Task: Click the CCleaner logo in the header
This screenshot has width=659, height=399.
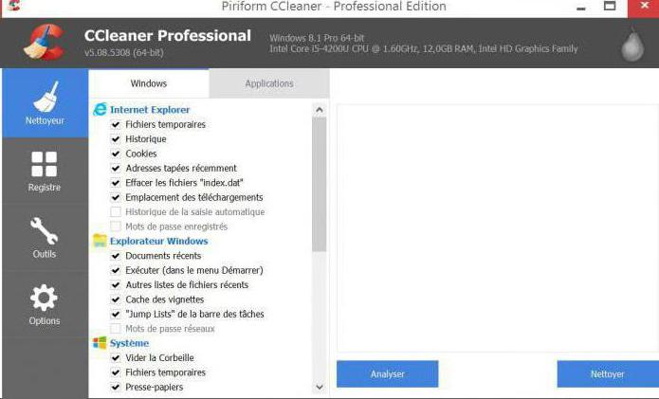Action: click(45, 43)
